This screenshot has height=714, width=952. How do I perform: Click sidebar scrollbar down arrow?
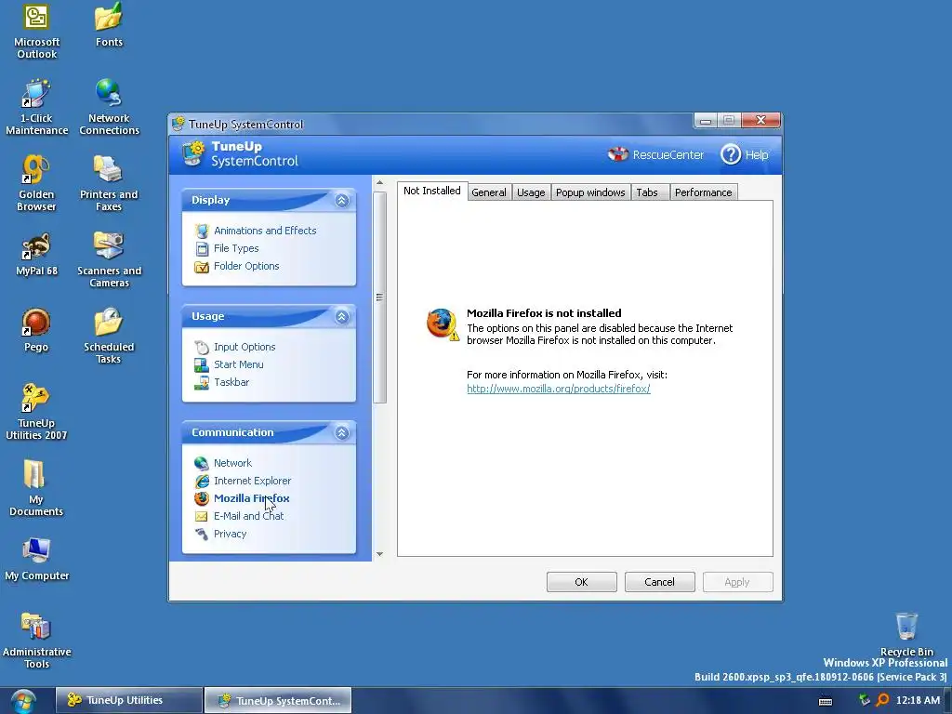pos(379,554)
